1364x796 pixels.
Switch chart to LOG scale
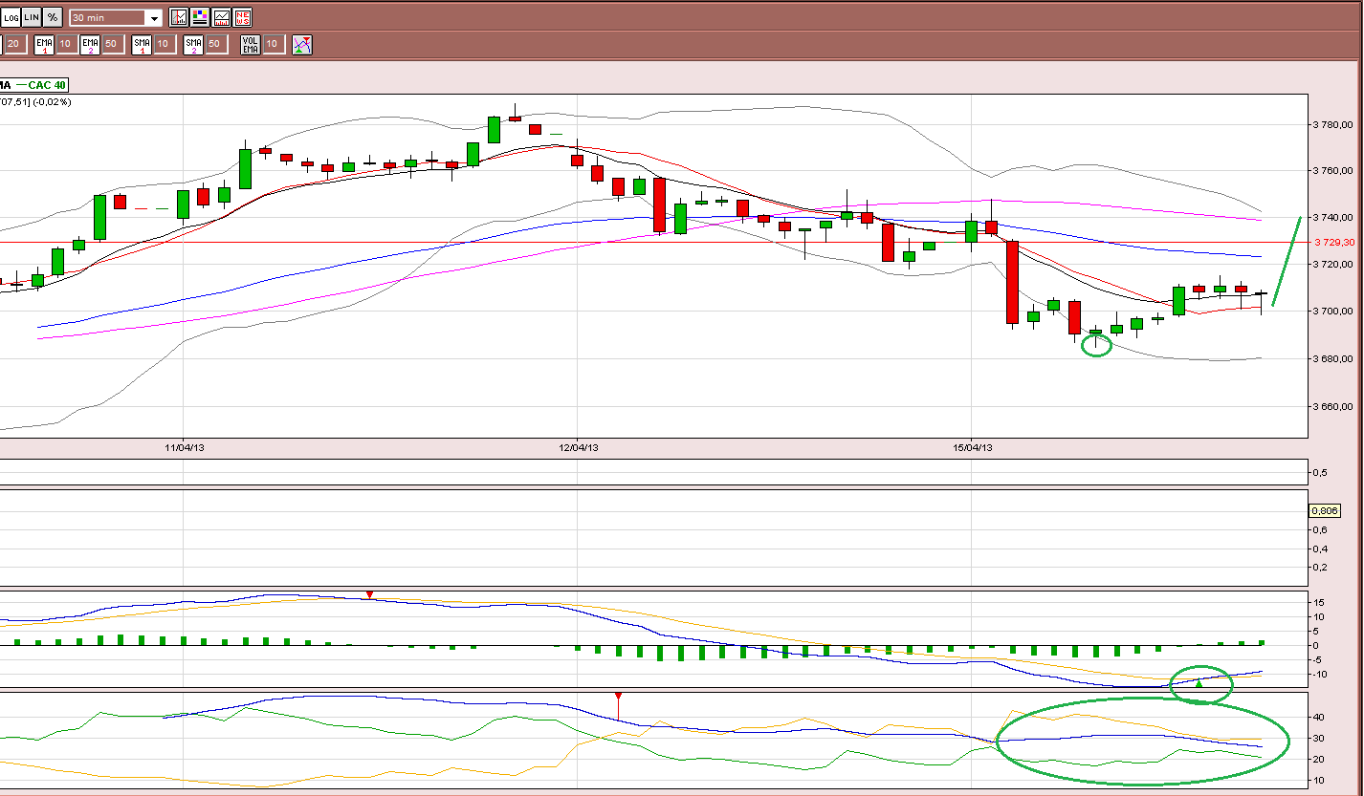coord(10,17)
